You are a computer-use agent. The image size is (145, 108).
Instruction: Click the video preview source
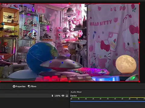tap(69, 43)
